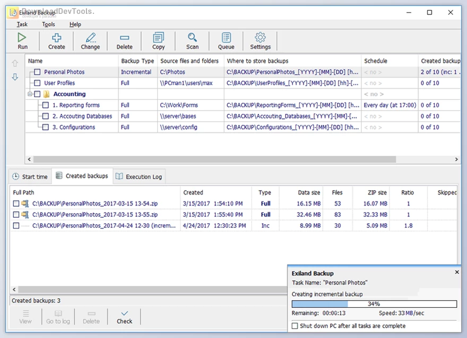
Task: Click Delete in created backups panel
Action: [x=91, y=317]
